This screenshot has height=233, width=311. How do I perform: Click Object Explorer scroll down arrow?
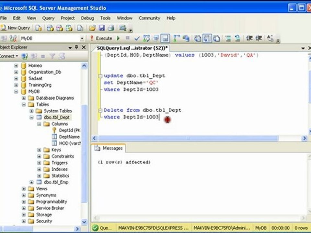click(x=84, y=222)
